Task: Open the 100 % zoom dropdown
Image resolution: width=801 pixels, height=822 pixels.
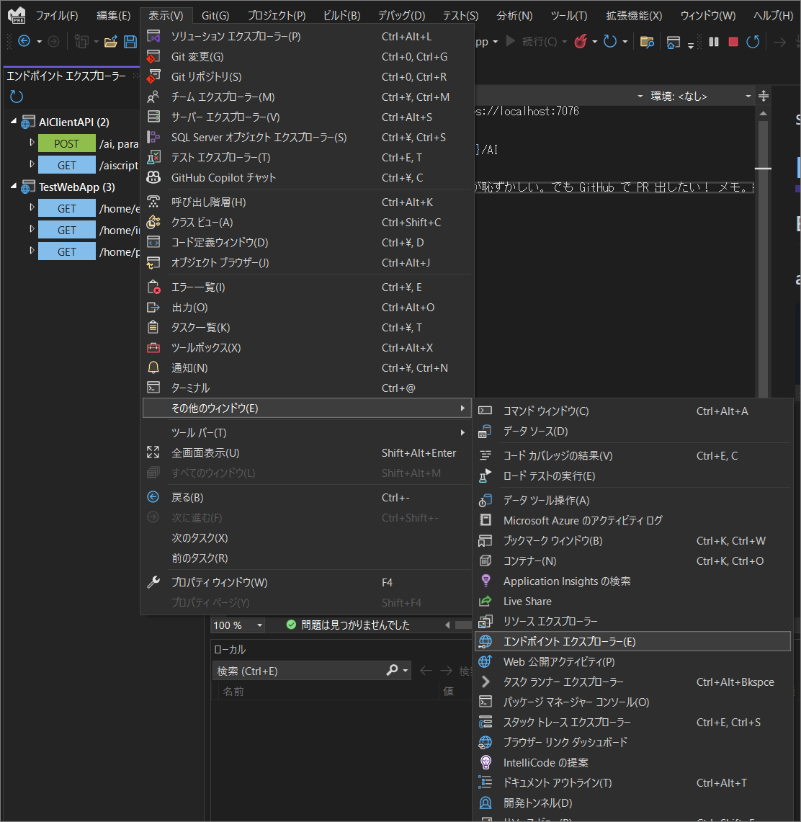Action: tap(259, 625)
